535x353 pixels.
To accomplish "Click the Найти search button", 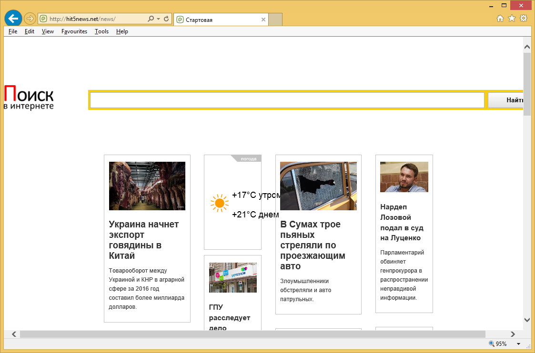I will point(505,100).
